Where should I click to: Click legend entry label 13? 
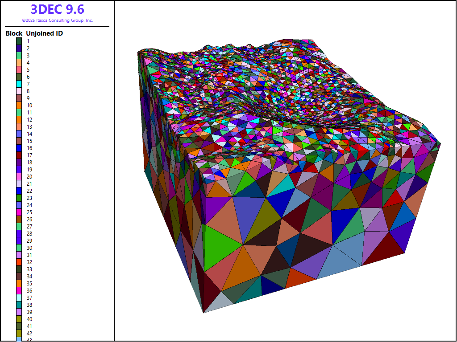coord(29,126)
